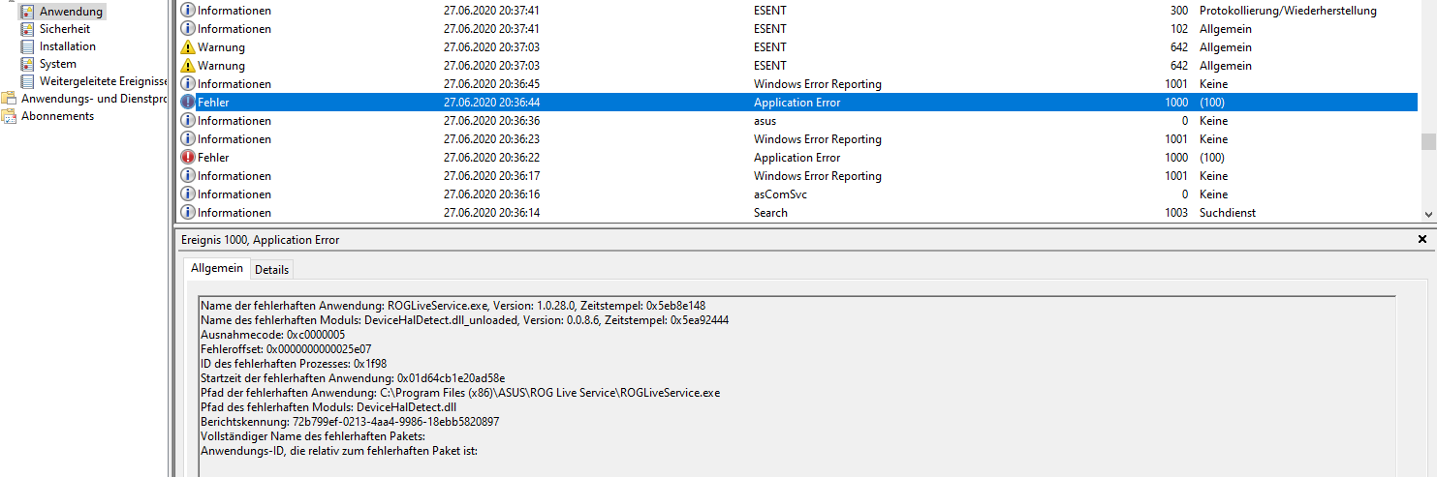This screenshot has height=477, width=1437.
Task: Click the Abonnements folder icon
Action: click(9, 116)
